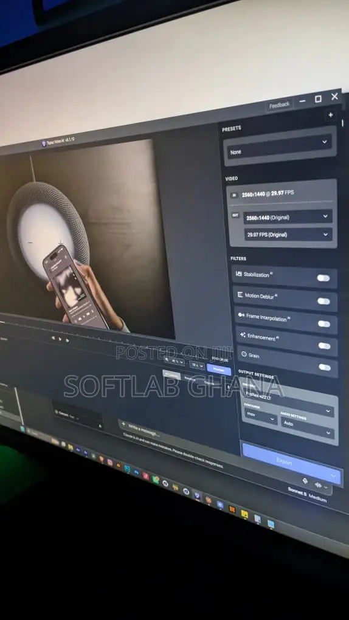Screen dimensions: 349x620
Task: Enable the Enhancement filter switch
Action: click(325, 346)
